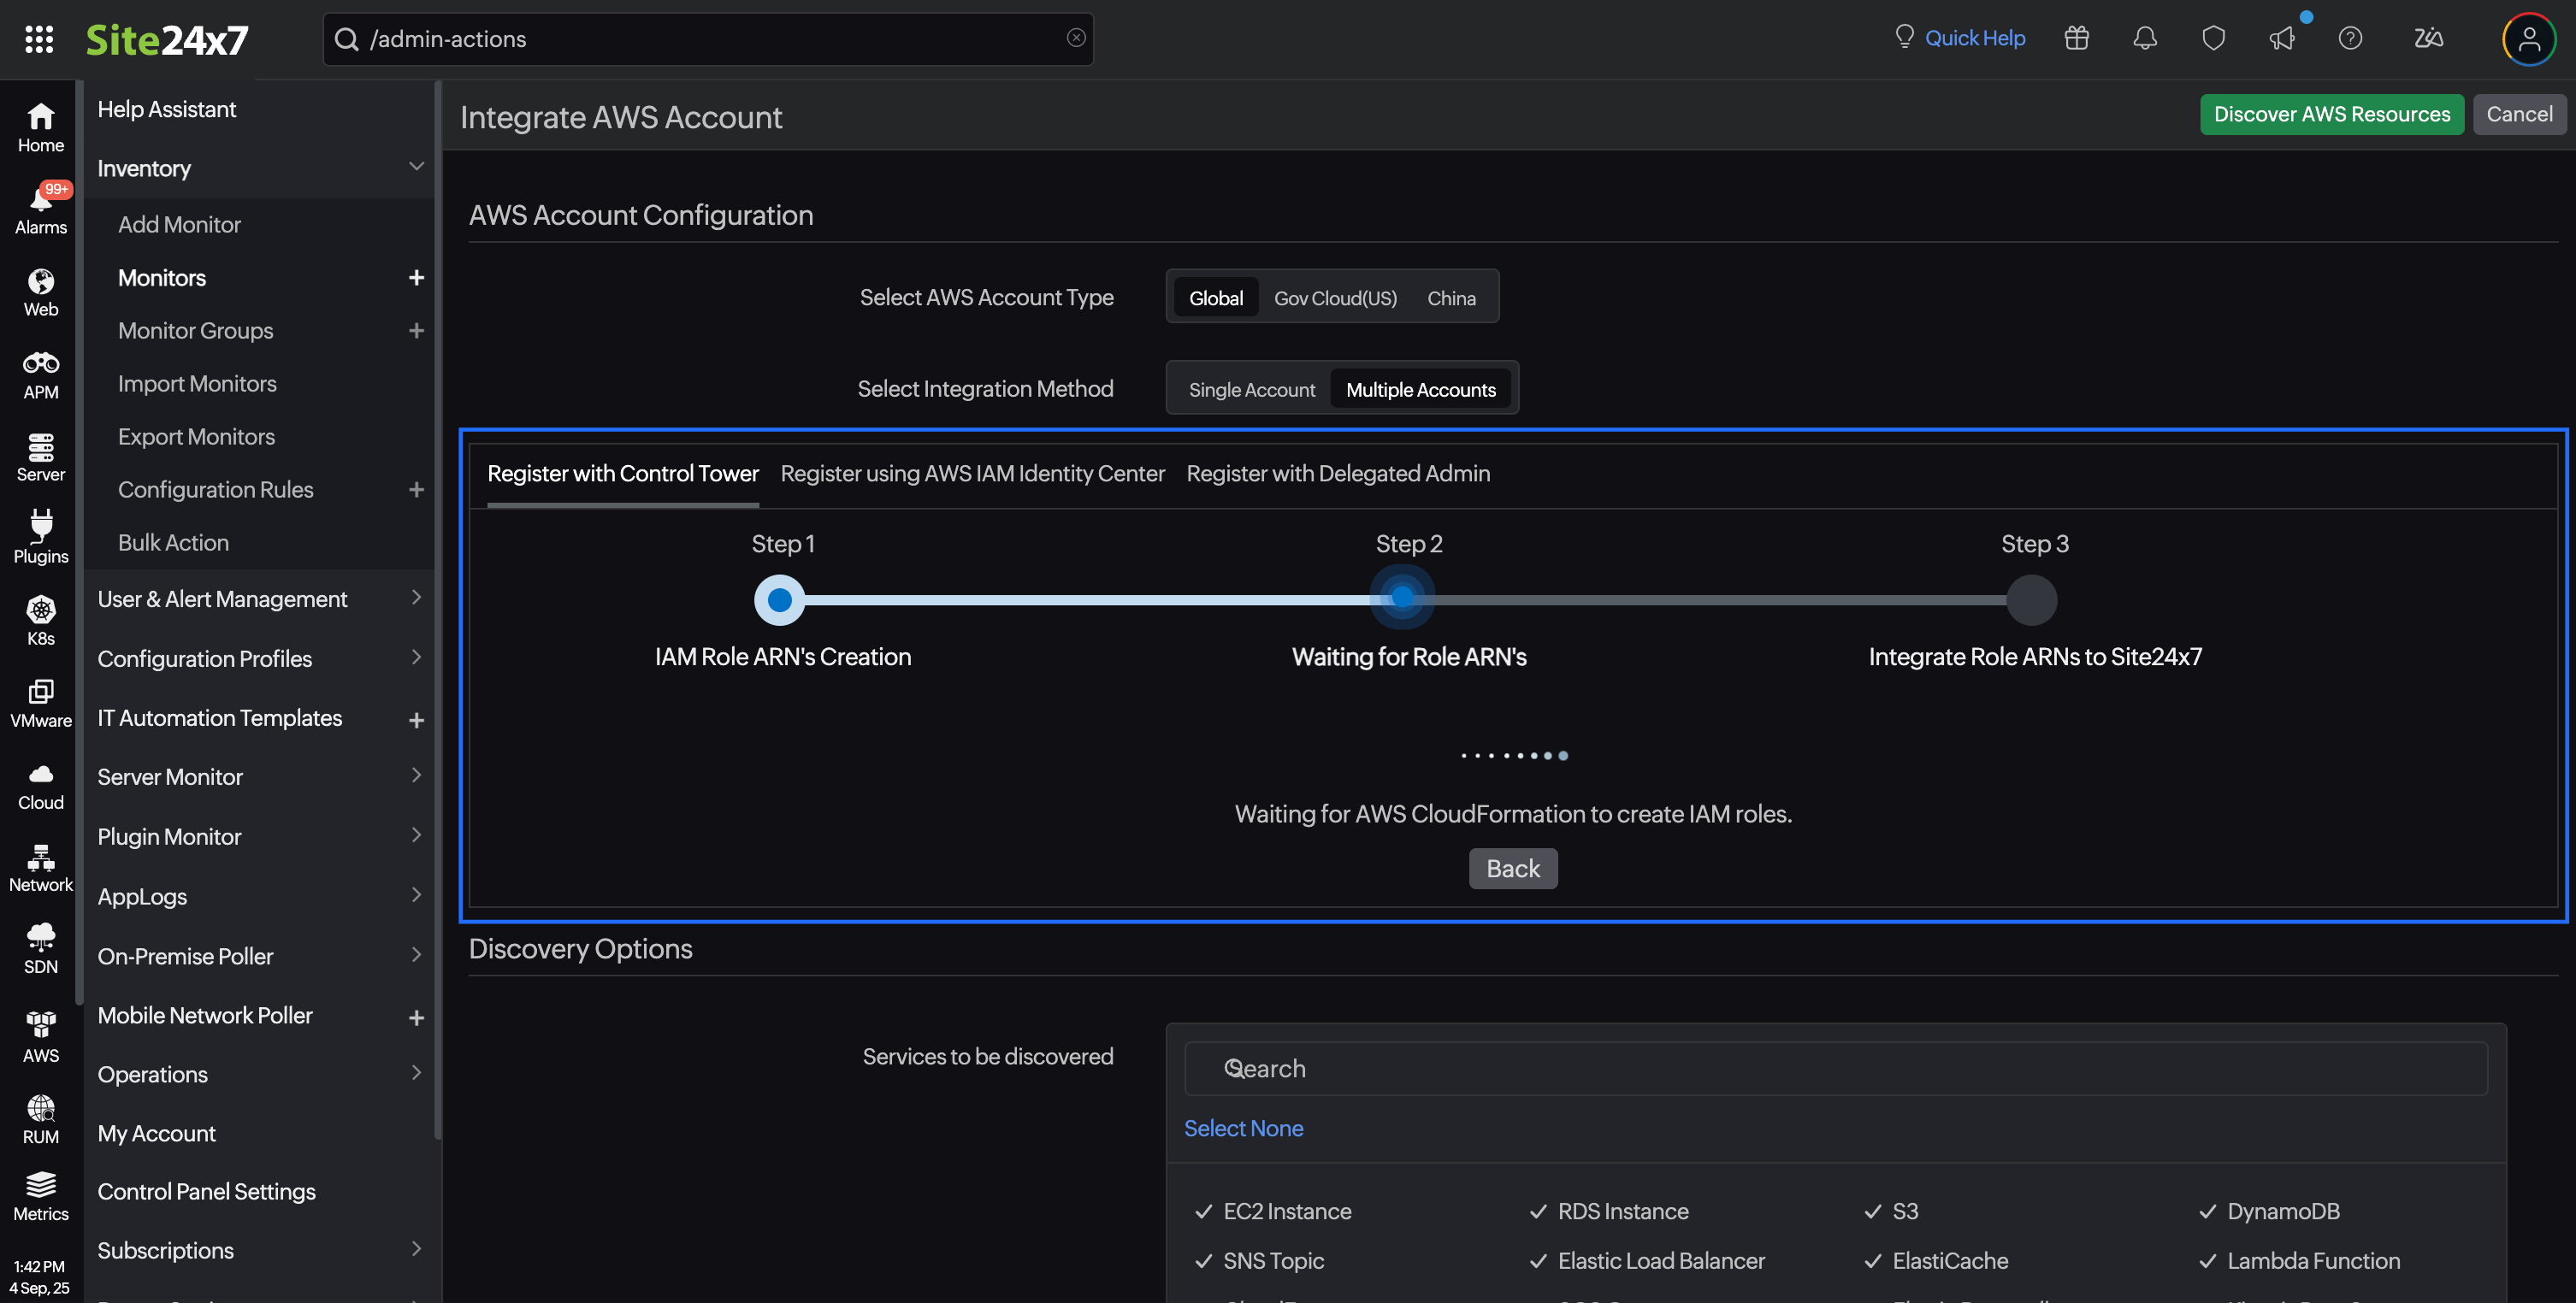2576x1303 pixels.
Task: Click Step 1 progress marker
Action: pyautogui.click(x=779, y=600)
